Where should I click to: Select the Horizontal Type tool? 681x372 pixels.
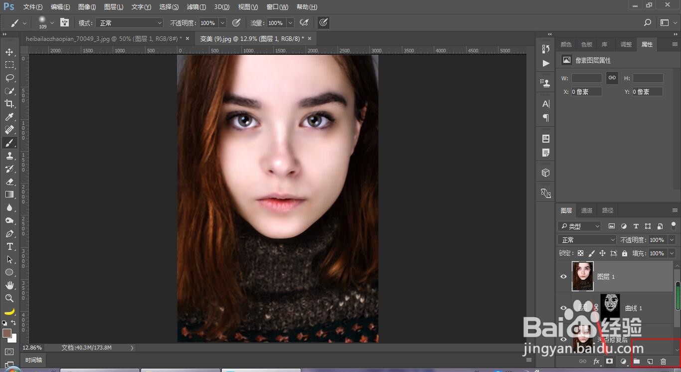coord(9,246)
